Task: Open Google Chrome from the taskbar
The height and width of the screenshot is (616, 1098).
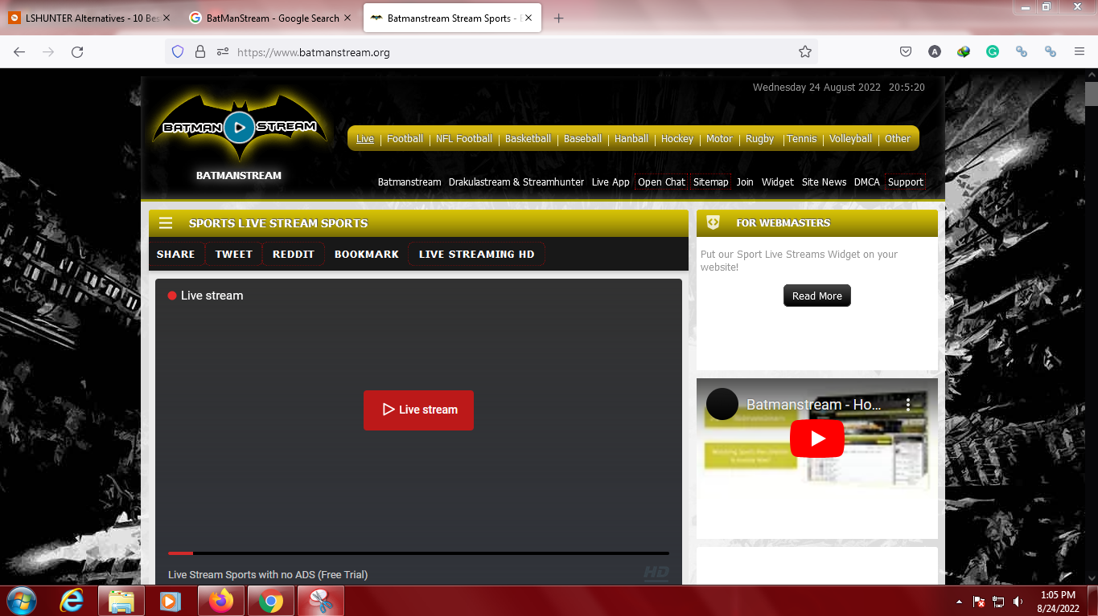Action: [271, 601]
